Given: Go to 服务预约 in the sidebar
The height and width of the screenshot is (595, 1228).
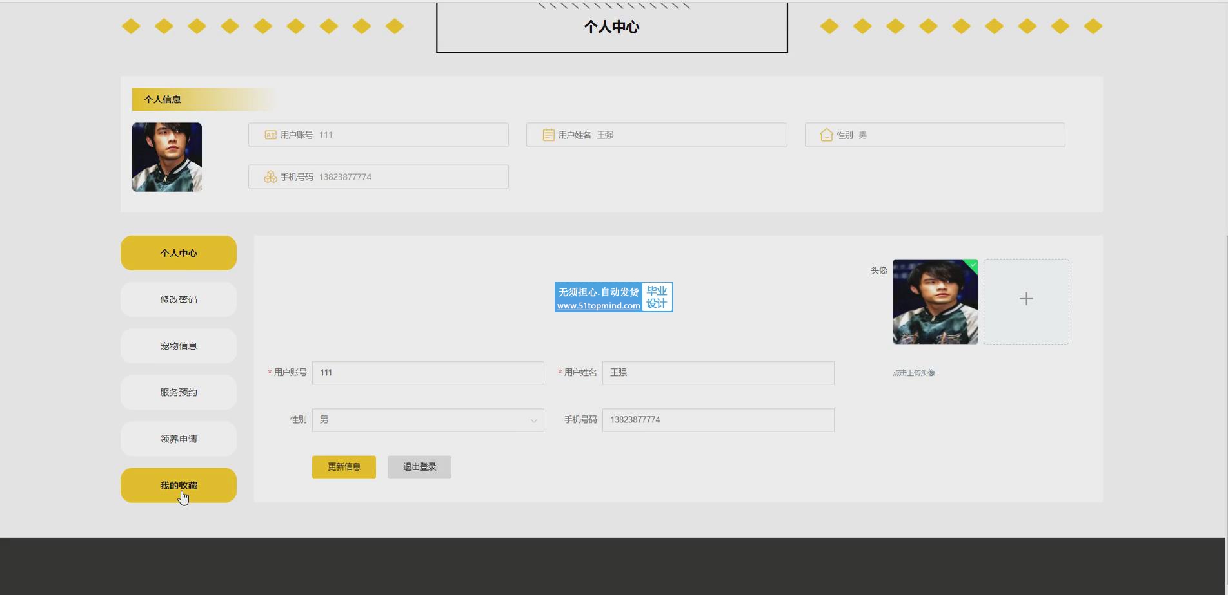Looking at the screenshot, I should (179, 392).
